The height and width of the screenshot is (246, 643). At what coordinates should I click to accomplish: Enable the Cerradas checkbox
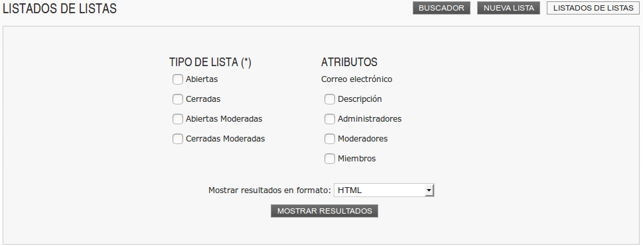point(178,99)
